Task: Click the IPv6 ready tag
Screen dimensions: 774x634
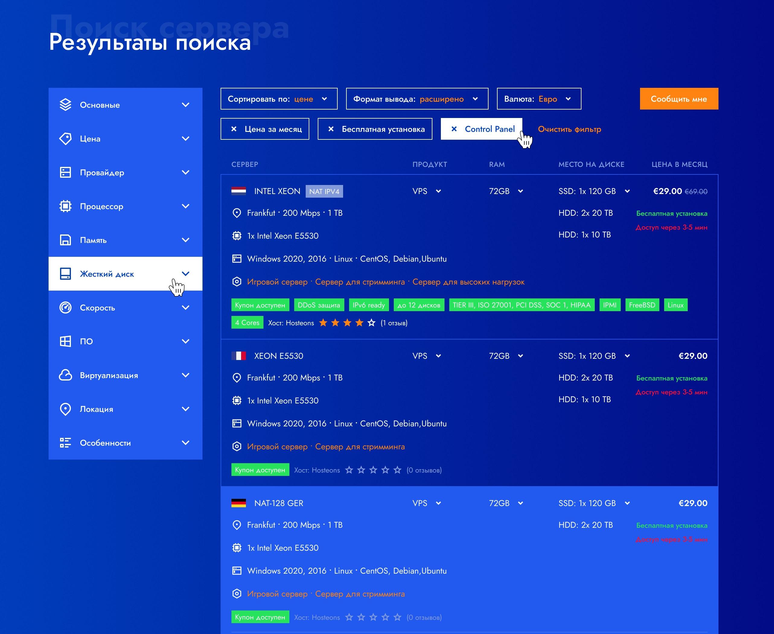Action: 369,305
